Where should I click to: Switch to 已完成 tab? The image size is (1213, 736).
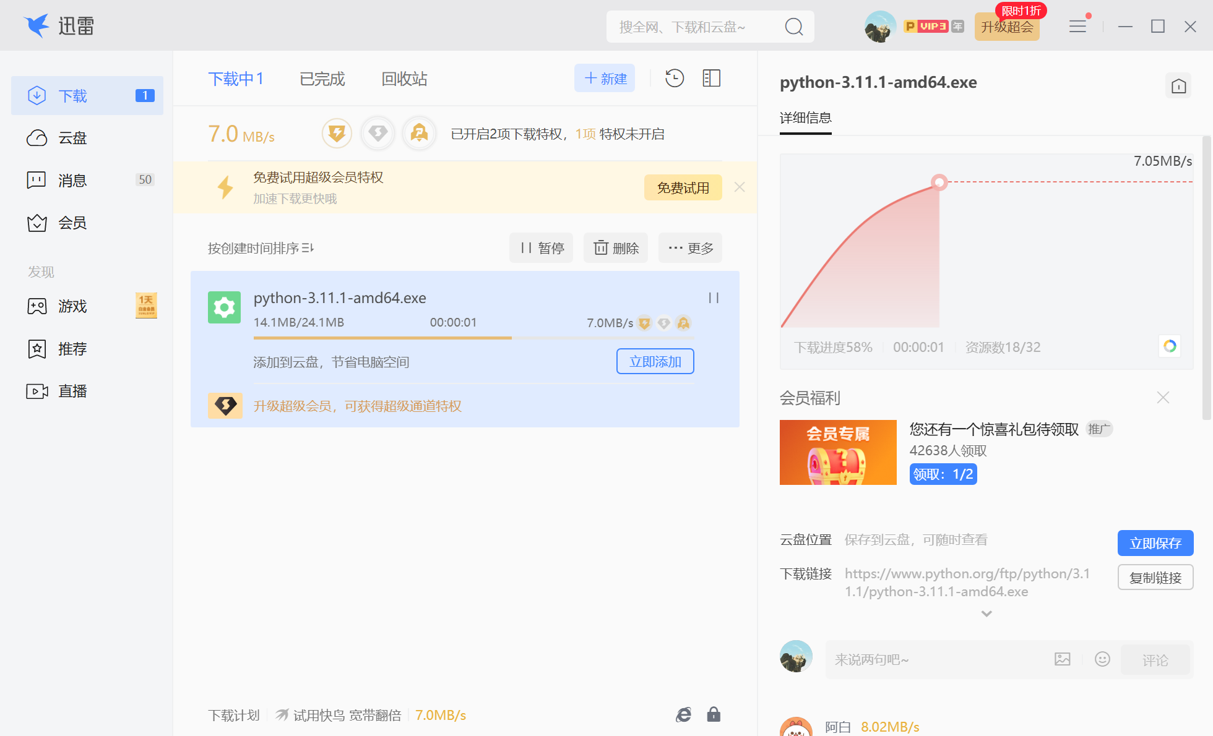(x=322, y=79)
